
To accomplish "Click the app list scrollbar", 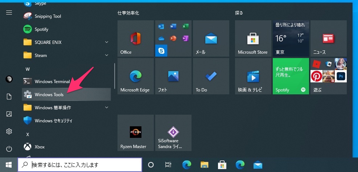I will (x=115, y=76).
